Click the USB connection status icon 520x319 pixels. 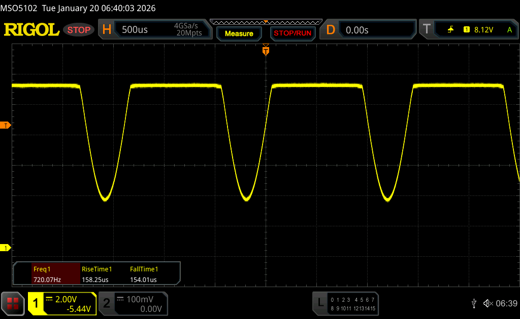click(474, 303)
